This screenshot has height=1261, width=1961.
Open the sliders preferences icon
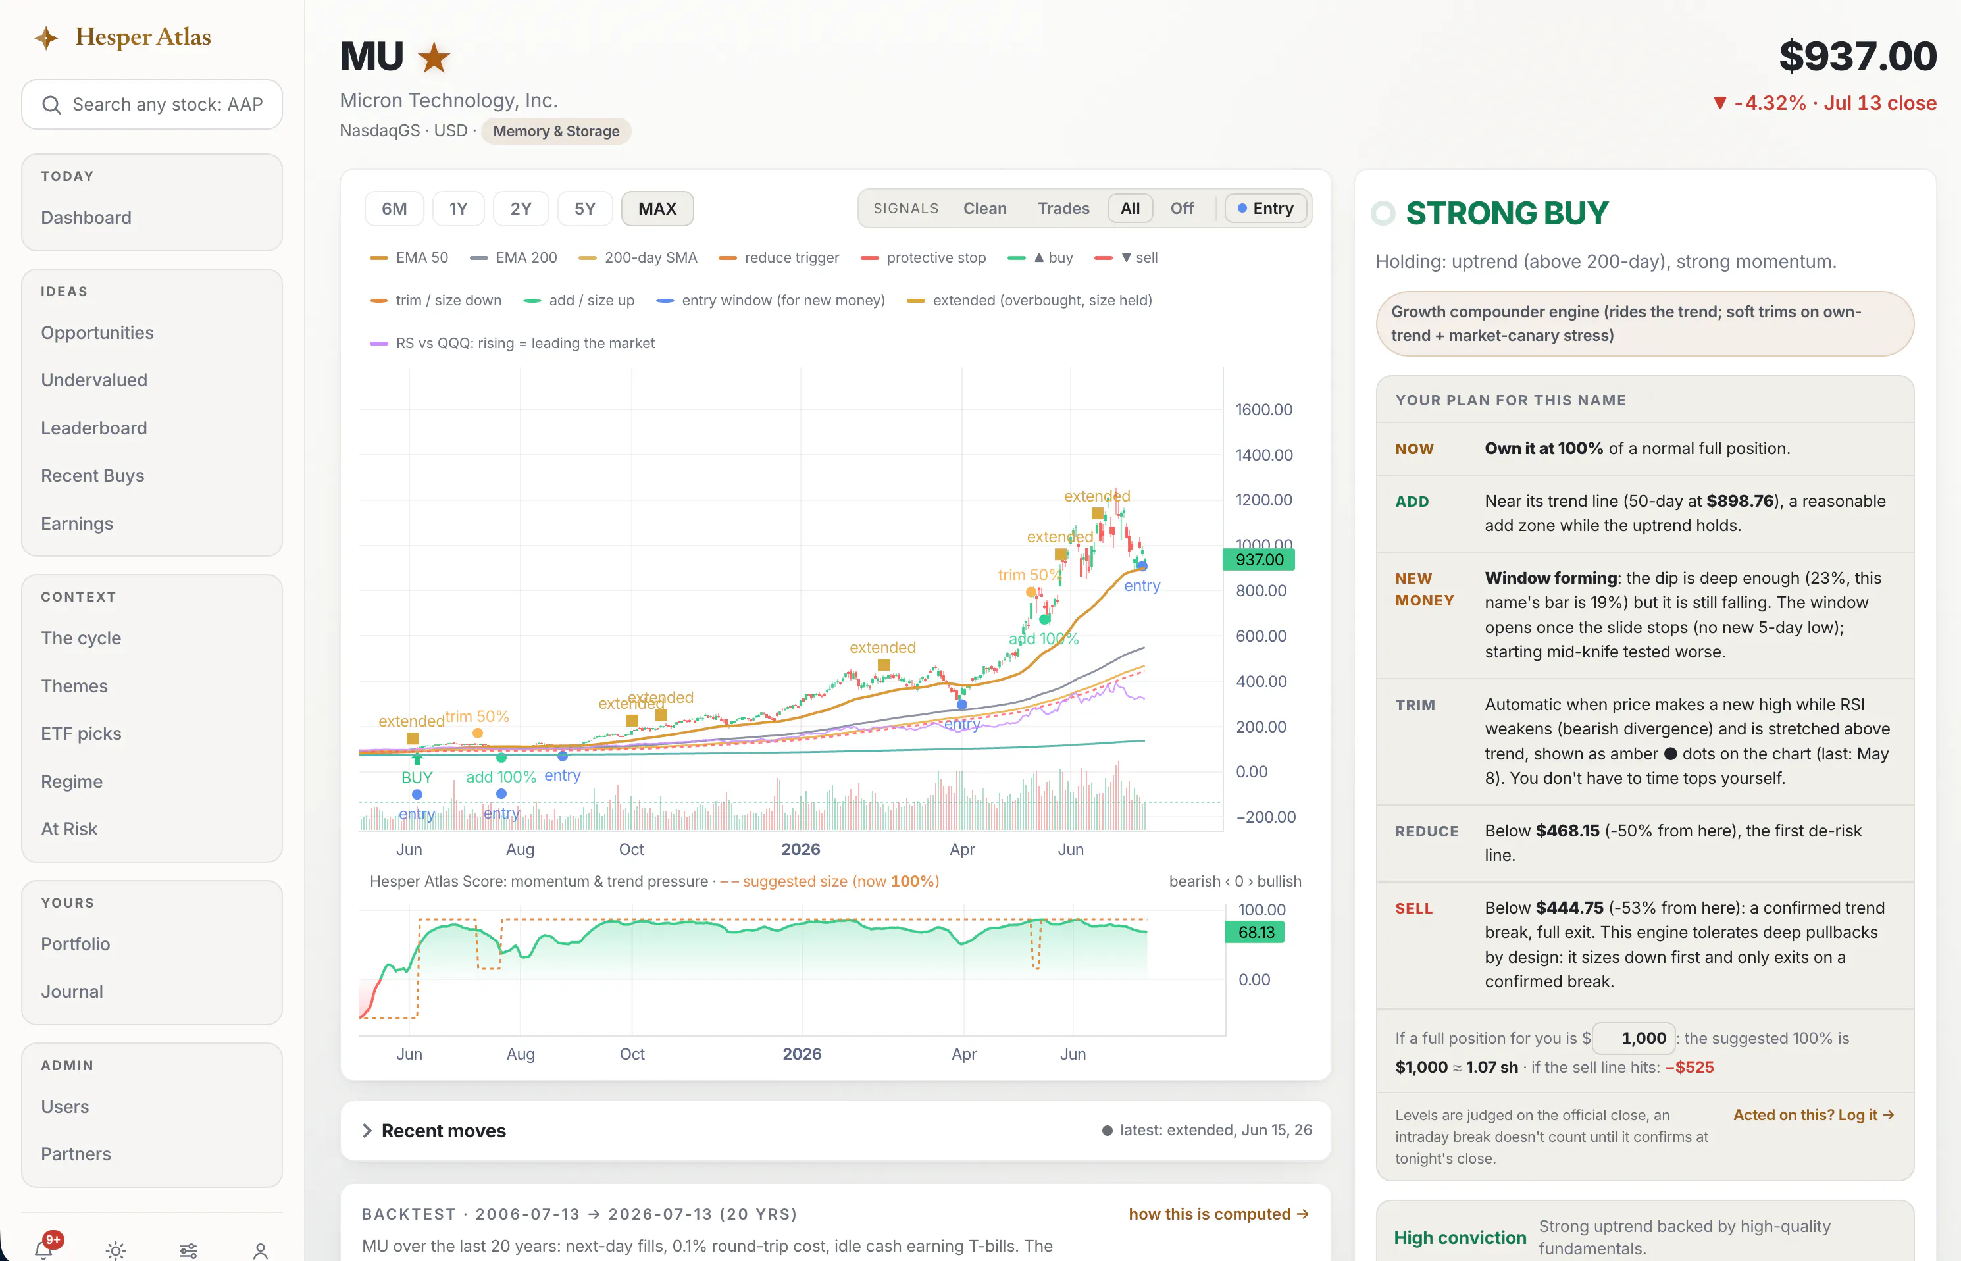tap(188, 1250)
